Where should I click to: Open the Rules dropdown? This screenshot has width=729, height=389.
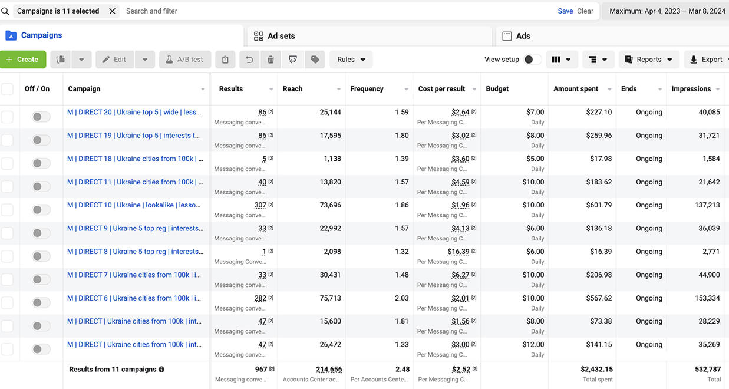coord(351,60)
